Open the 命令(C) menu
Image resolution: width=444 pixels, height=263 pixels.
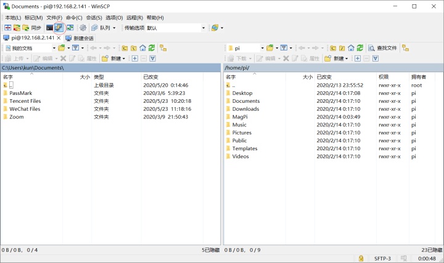point(74,17)
